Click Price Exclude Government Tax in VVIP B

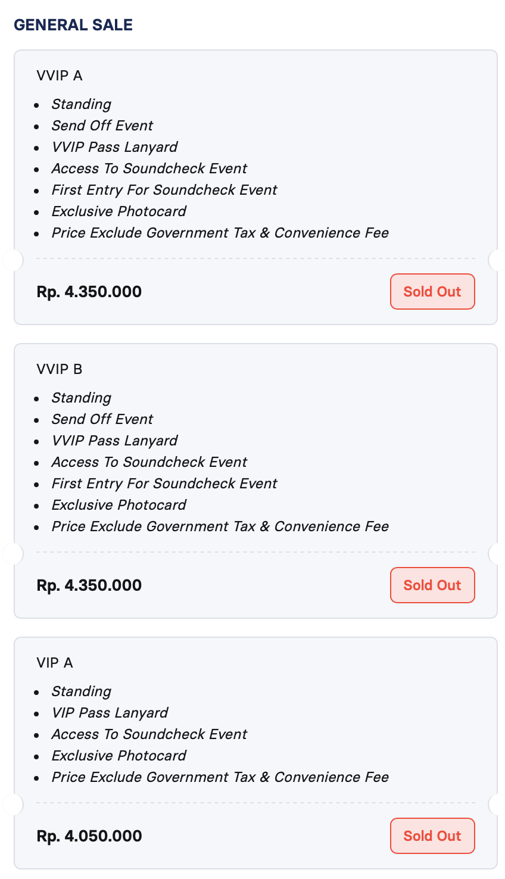[x=220, y=526]
